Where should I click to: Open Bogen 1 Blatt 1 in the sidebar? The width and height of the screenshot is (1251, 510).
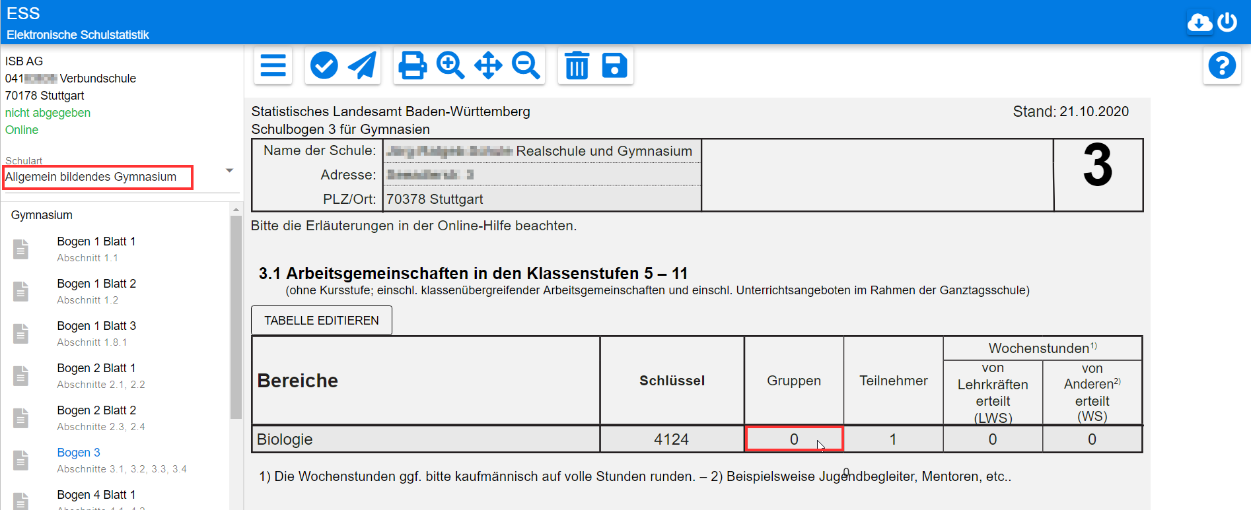click(96, 242)
